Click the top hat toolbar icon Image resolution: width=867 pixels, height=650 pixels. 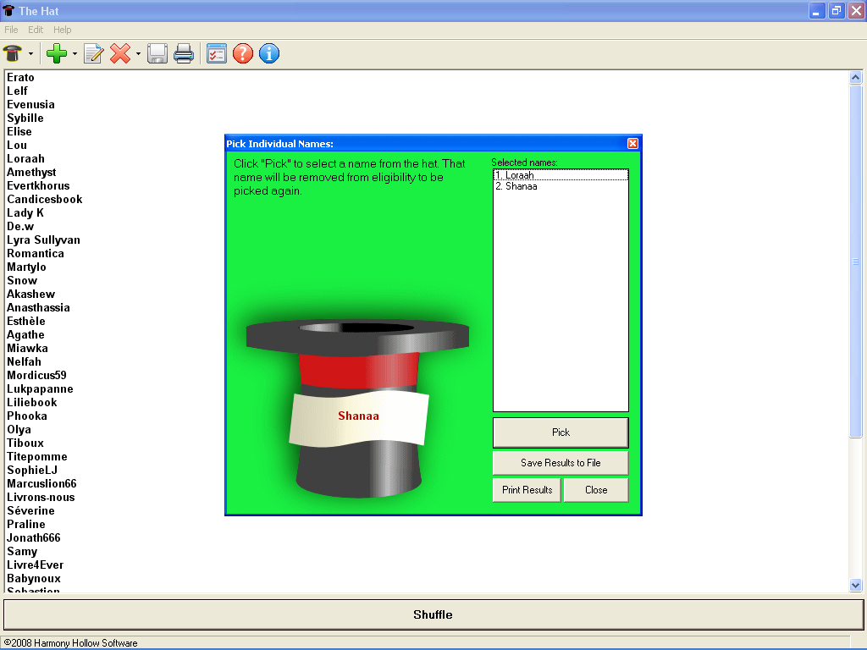(13, 54)
